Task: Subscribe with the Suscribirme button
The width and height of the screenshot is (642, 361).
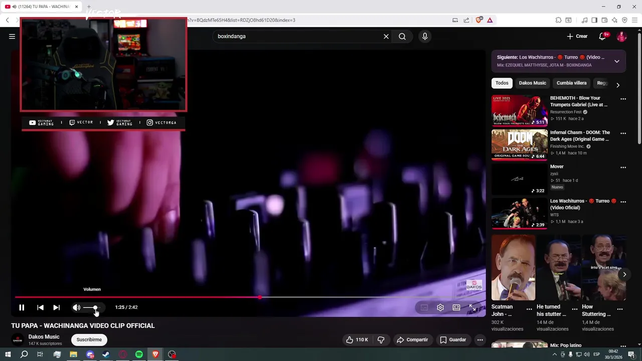Action: (89, 340)
